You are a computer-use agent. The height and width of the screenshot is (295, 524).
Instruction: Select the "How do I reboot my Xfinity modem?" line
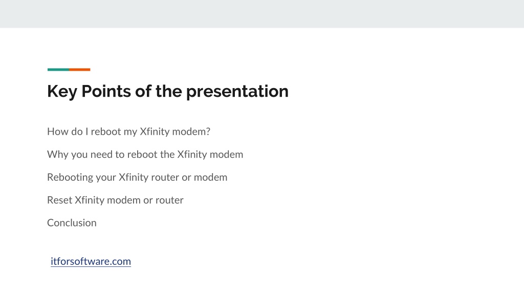(x=128, y=132)
